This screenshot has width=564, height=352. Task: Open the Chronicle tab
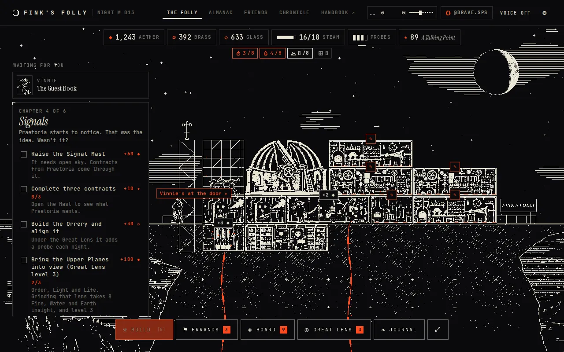tap(294, 13)
